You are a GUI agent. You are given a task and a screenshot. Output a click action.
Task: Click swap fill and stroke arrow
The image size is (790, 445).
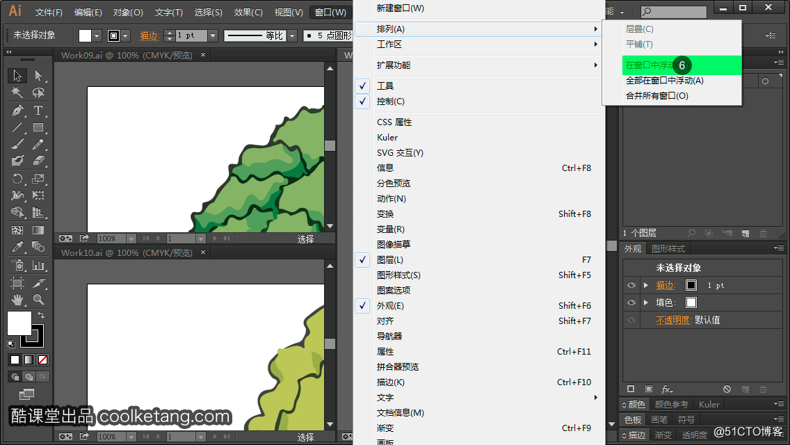point(41,314)
